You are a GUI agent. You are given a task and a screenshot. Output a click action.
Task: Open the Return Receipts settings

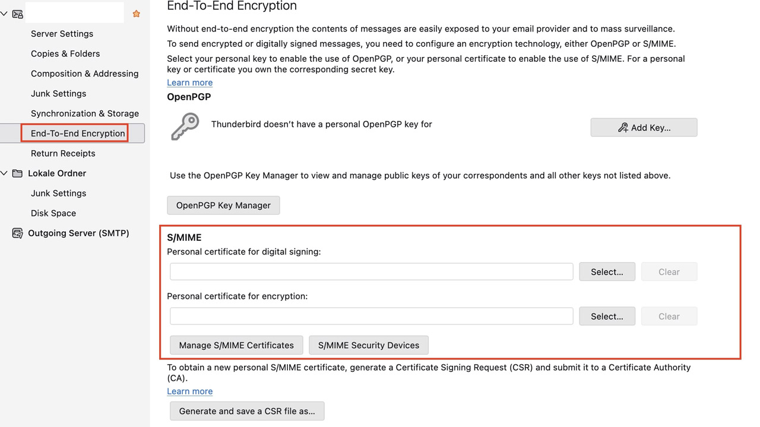coord(63,153)
